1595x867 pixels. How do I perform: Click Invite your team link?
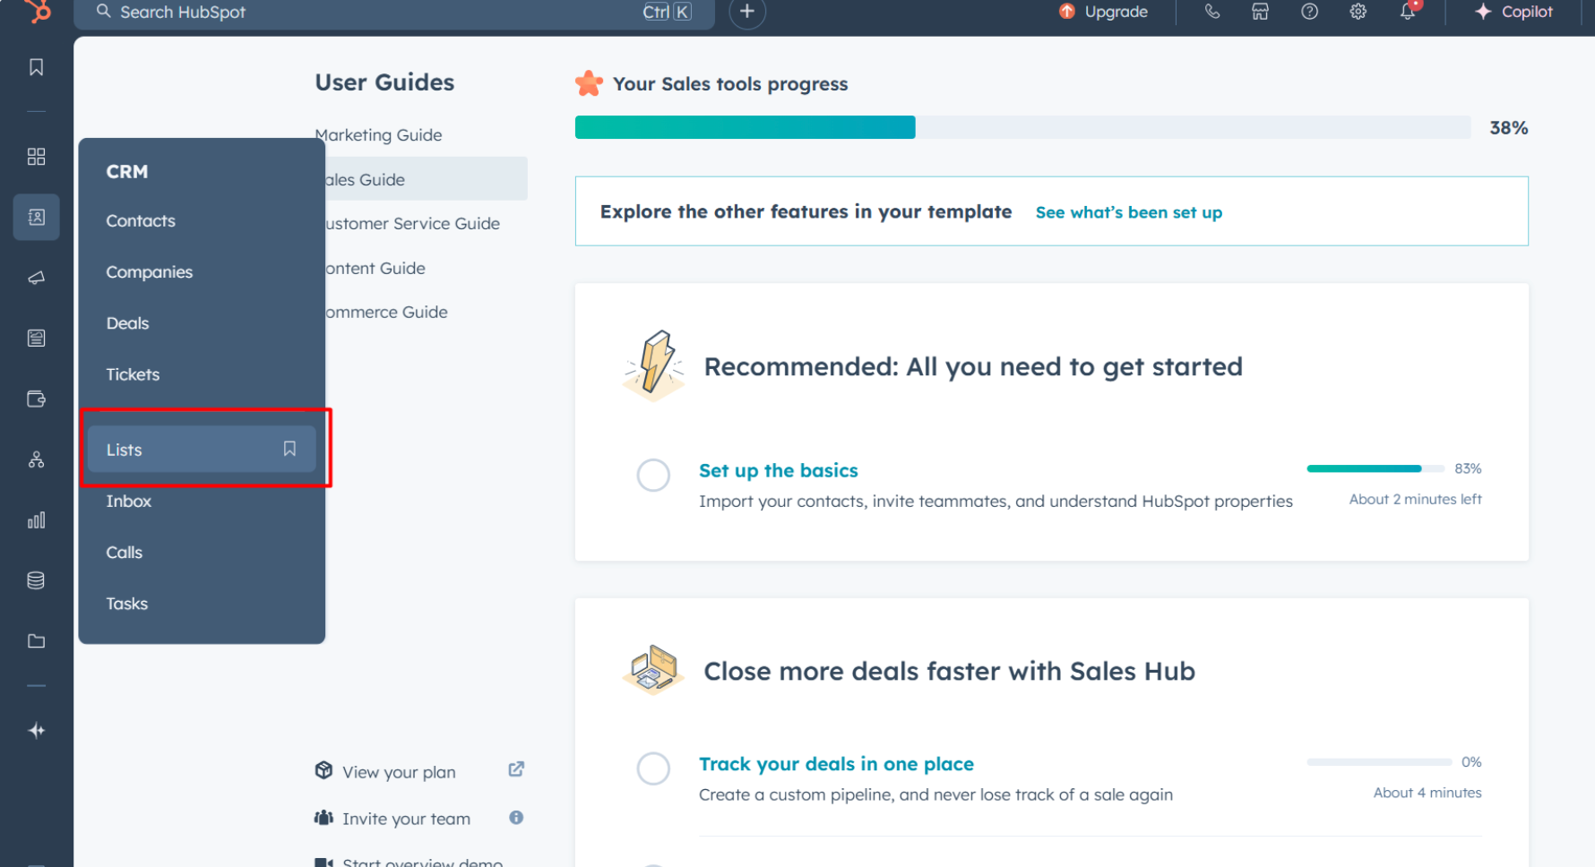(x=406, y=819)
